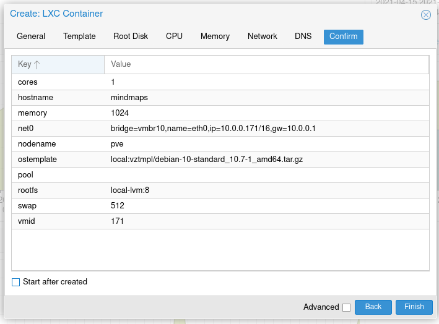
Task: Select the vmid 171 row
Action: [x=220, y=221]
